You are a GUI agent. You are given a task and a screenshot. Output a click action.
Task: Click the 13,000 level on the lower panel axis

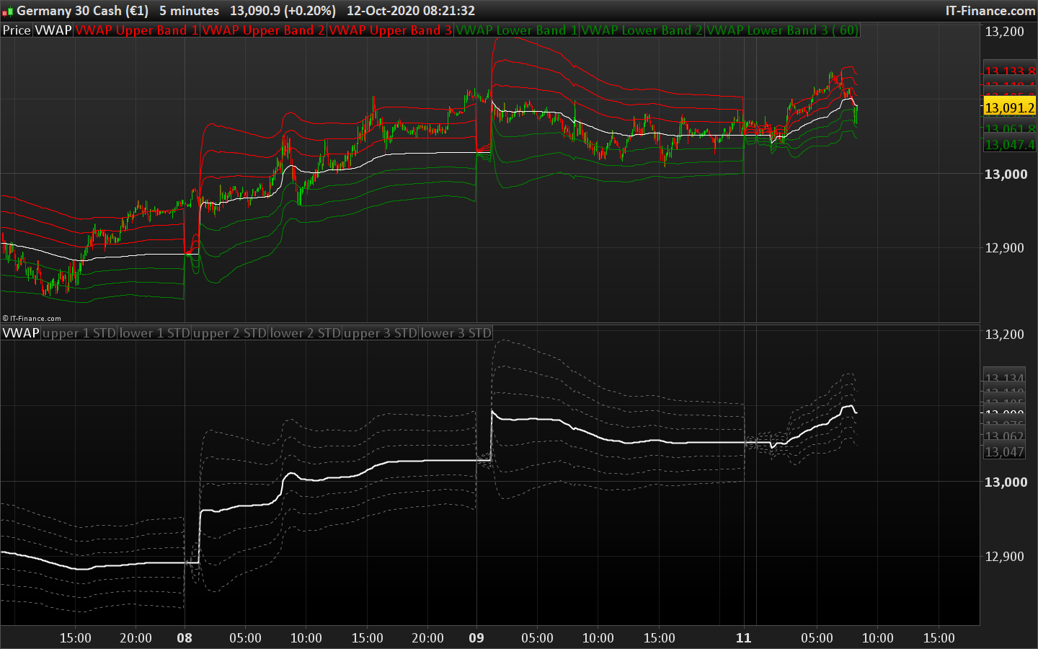click(1006, 482)
